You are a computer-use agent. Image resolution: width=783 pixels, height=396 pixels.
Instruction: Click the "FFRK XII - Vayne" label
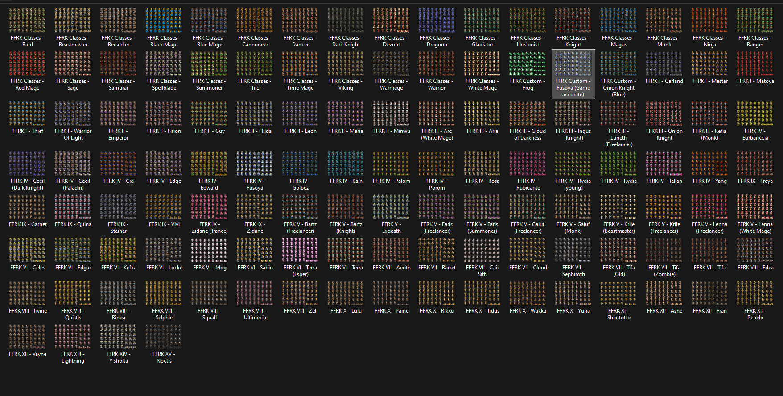click(x=28, y=354)
